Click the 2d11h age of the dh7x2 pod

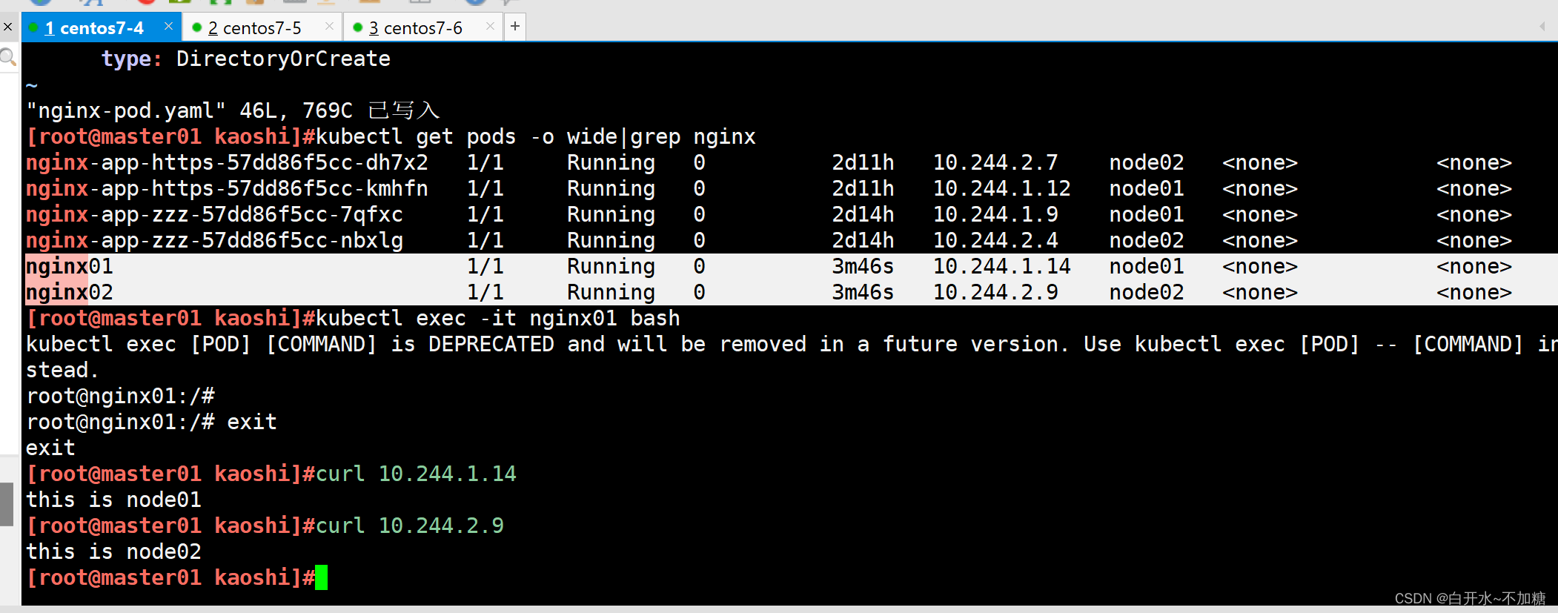point(863,162)
